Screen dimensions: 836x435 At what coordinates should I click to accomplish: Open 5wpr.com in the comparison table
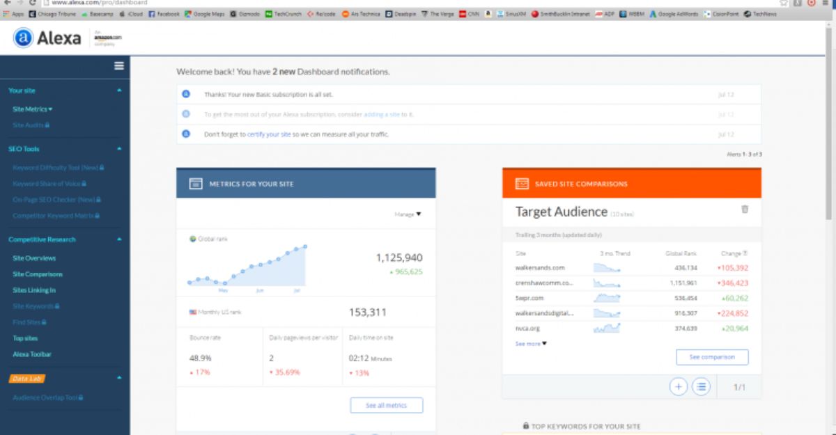(528, 298)
